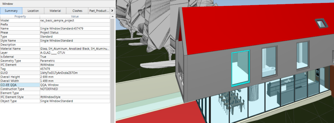334x123 pixels.
Task: Select the highlighted cyan window in the model
Action: click(240, 68)
